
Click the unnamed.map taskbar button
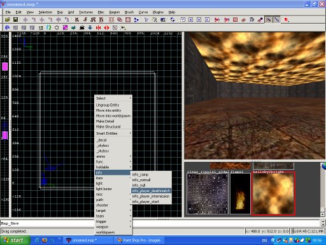[88, 241]
